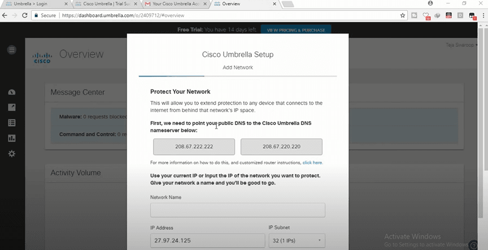Click the 'Protect Your Network' heading
The image size is (488, 250).
coord(180,92)
